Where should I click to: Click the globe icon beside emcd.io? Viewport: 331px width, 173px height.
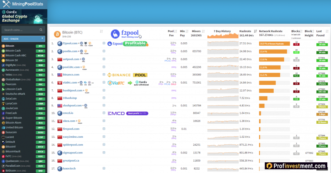pyautogui.click(x=60, y=113)
